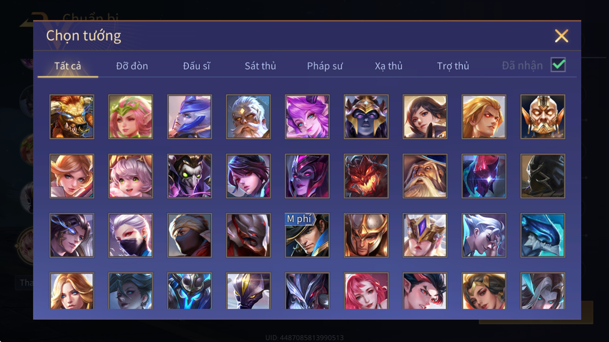This screenshot has width=609, height=342.
Task: Pick the golden masked bald hero portrait
Action: [x=543, y=117]
